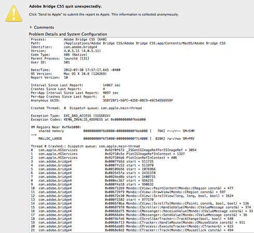
Task: Click the MALLOC_LARGE VM region line
Action: [x=116, y=139]
